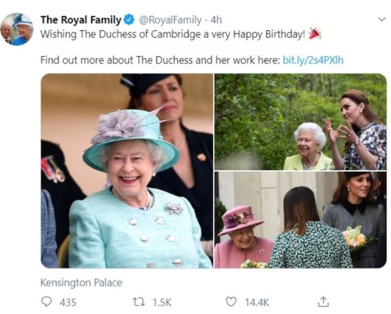Open the top-right garden photo
Screen dimensions: 391x314
point(300,121)
